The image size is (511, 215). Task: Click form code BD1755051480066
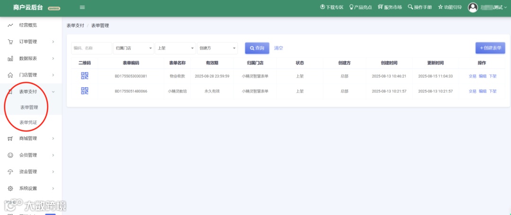131,91
